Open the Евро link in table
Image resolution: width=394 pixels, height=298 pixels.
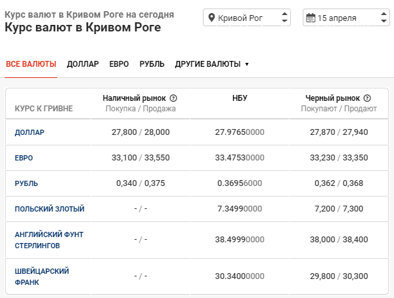(x=24, y=158)
